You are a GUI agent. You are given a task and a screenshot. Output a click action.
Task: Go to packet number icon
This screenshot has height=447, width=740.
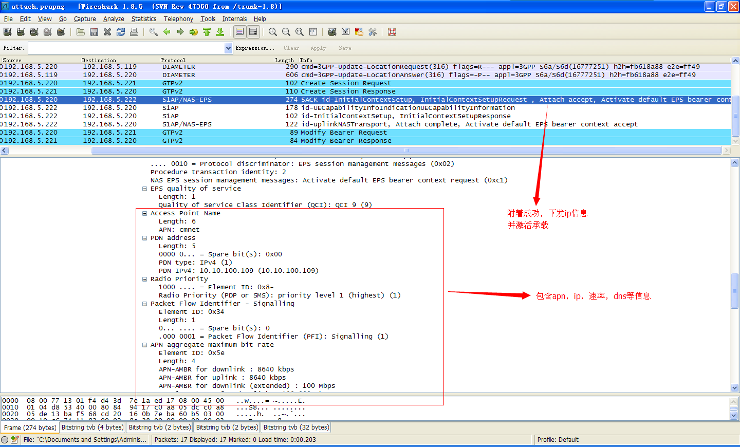pos(194,32)
